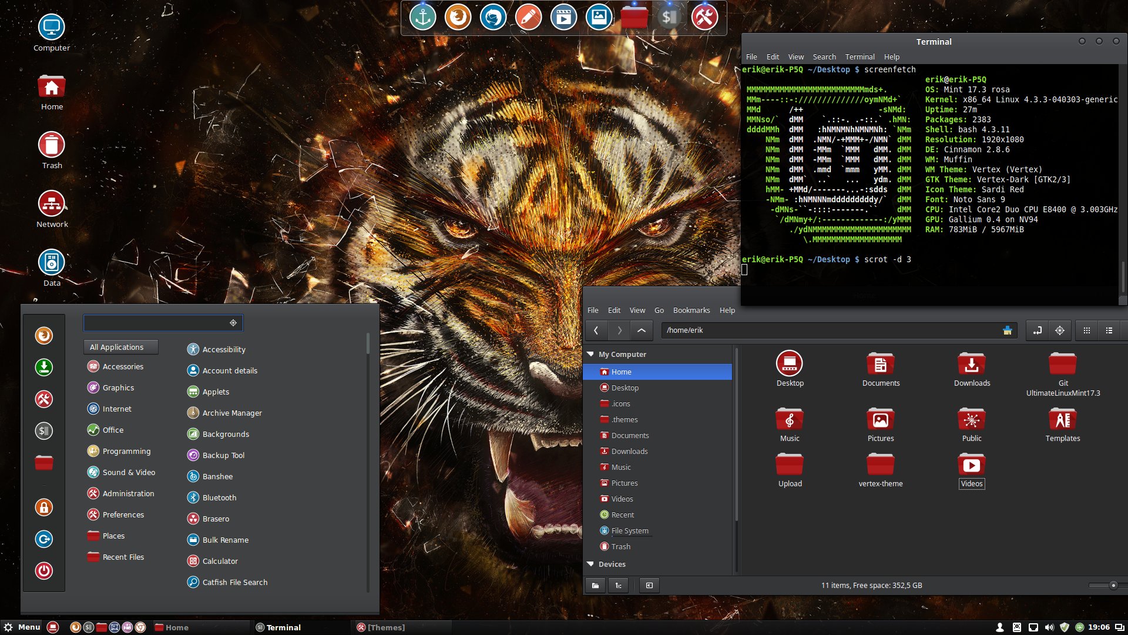Click the application menu search field
Image resolution: width=1128 pixels, height=635 pixels.
156,323
